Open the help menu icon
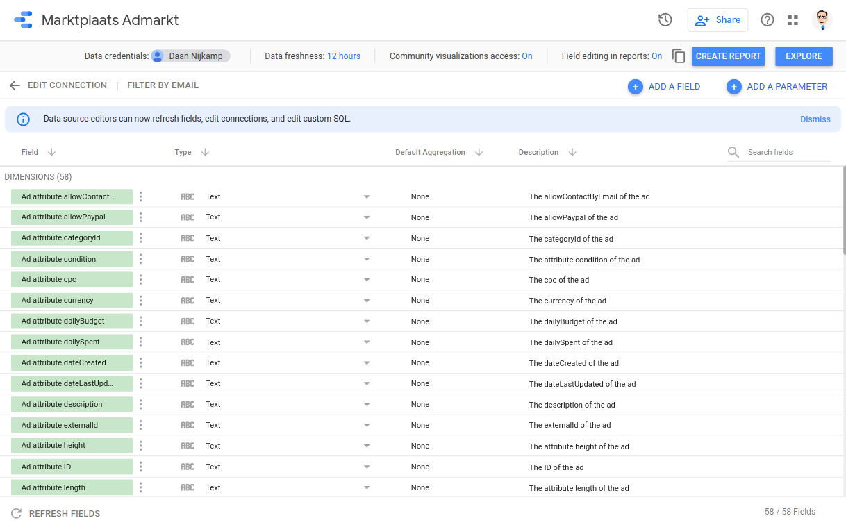Viewport: 846px width, 527px height. 768,20
